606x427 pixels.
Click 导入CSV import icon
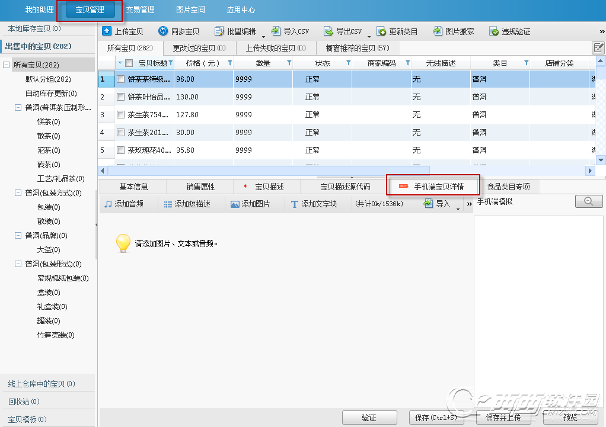click(276, 31)
